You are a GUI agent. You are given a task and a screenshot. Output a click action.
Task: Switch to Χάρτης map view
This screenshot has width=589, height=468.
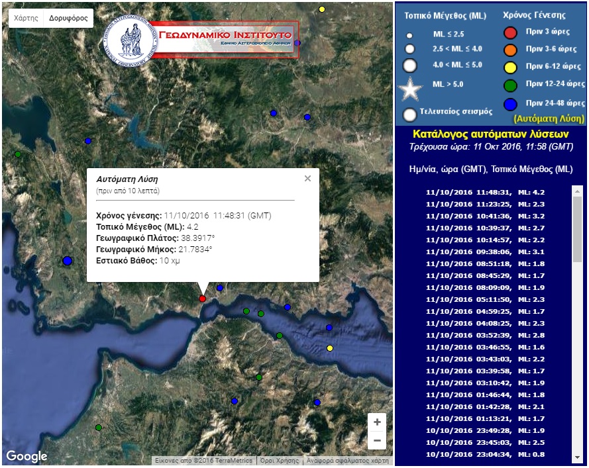click(x=26, y=19)
